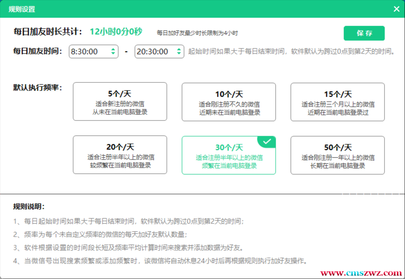Viewport: 405px width, 279px height.
Task: Switch frequency to 50个/天
Action: click(x=337, y=155)
